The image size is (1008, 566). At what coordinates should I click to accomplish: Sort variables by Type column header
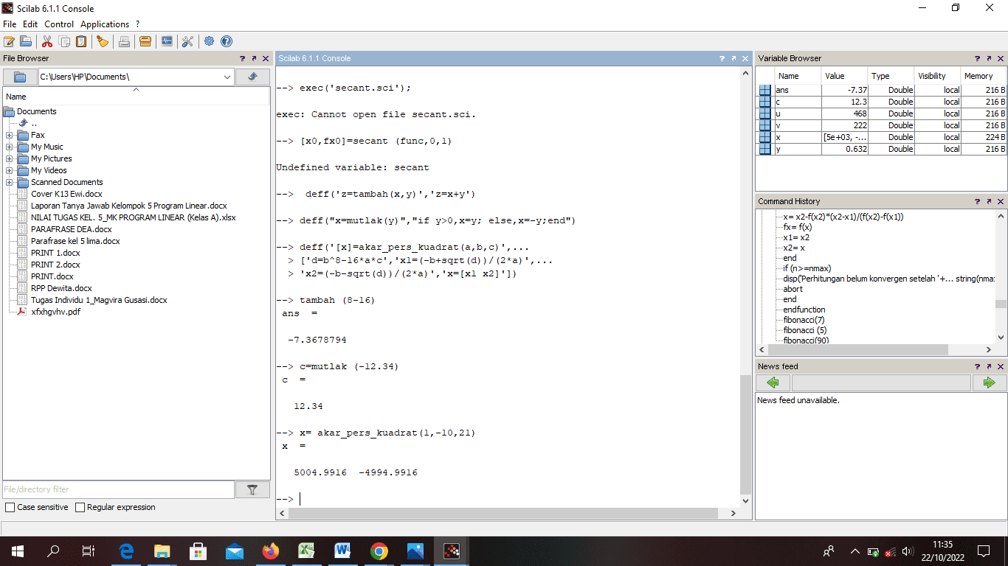coord(890,76)
